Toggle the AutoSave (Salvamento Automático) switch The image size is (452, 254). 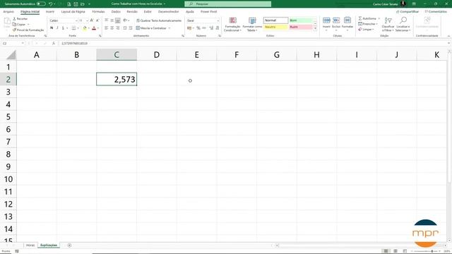click(41, 4)
